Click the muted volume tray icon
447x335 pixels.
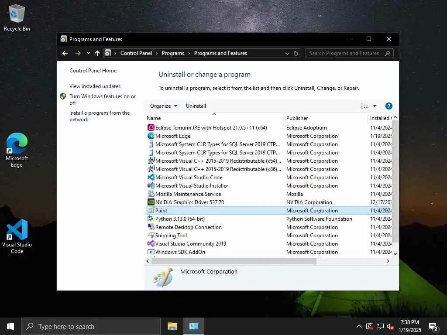391,327
